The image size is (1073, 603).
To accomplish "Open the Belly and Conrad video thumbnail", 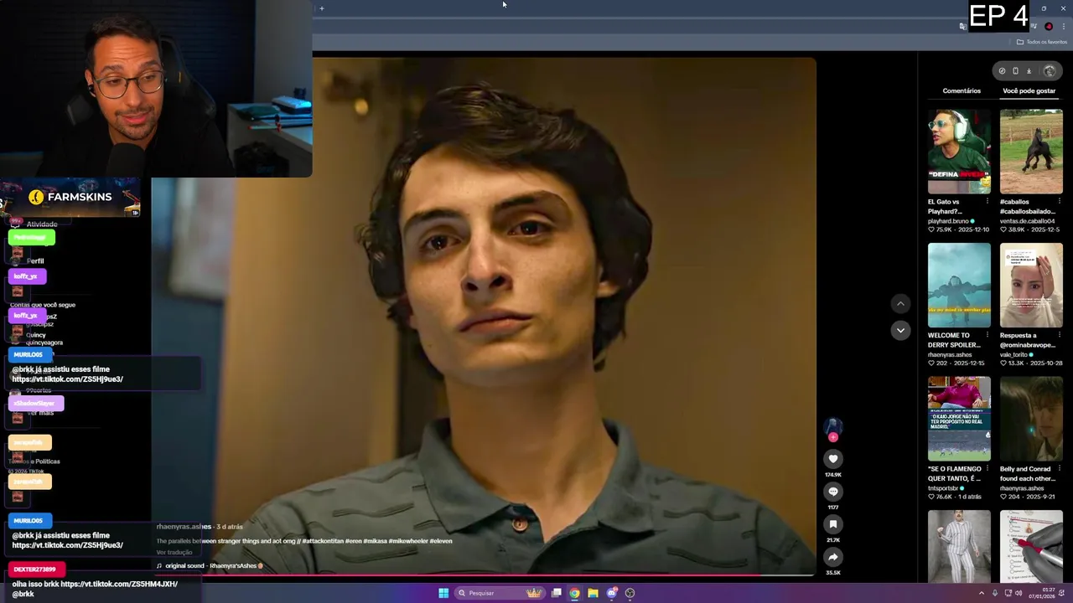I will click(x=1031, y=419).
